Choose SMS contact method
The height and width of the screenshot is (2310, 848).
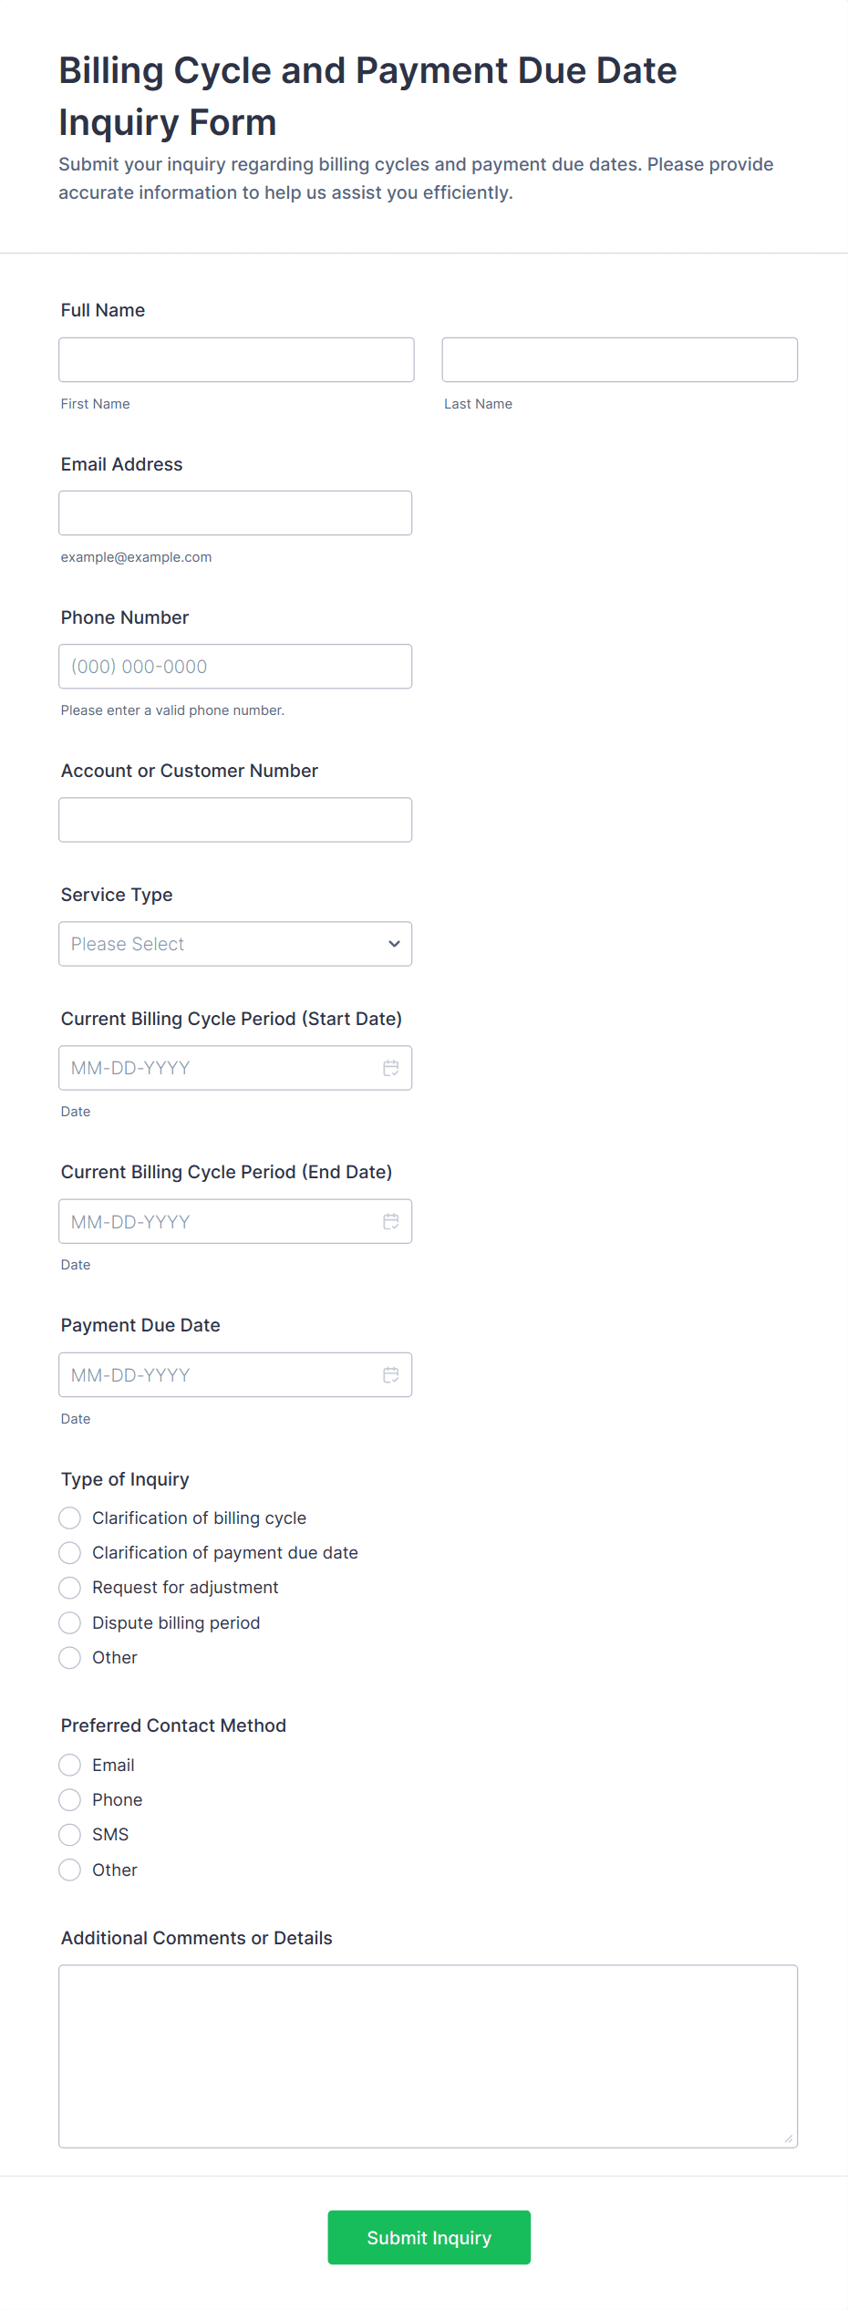point(70,1834)
